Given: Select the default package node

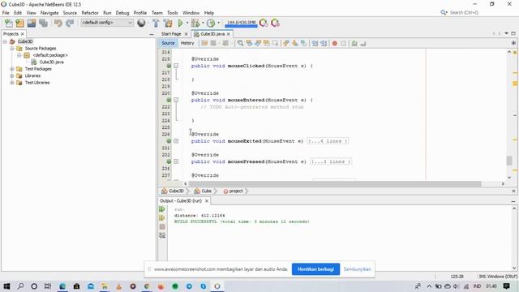Looking at the screenshot, I should (50, 55).
